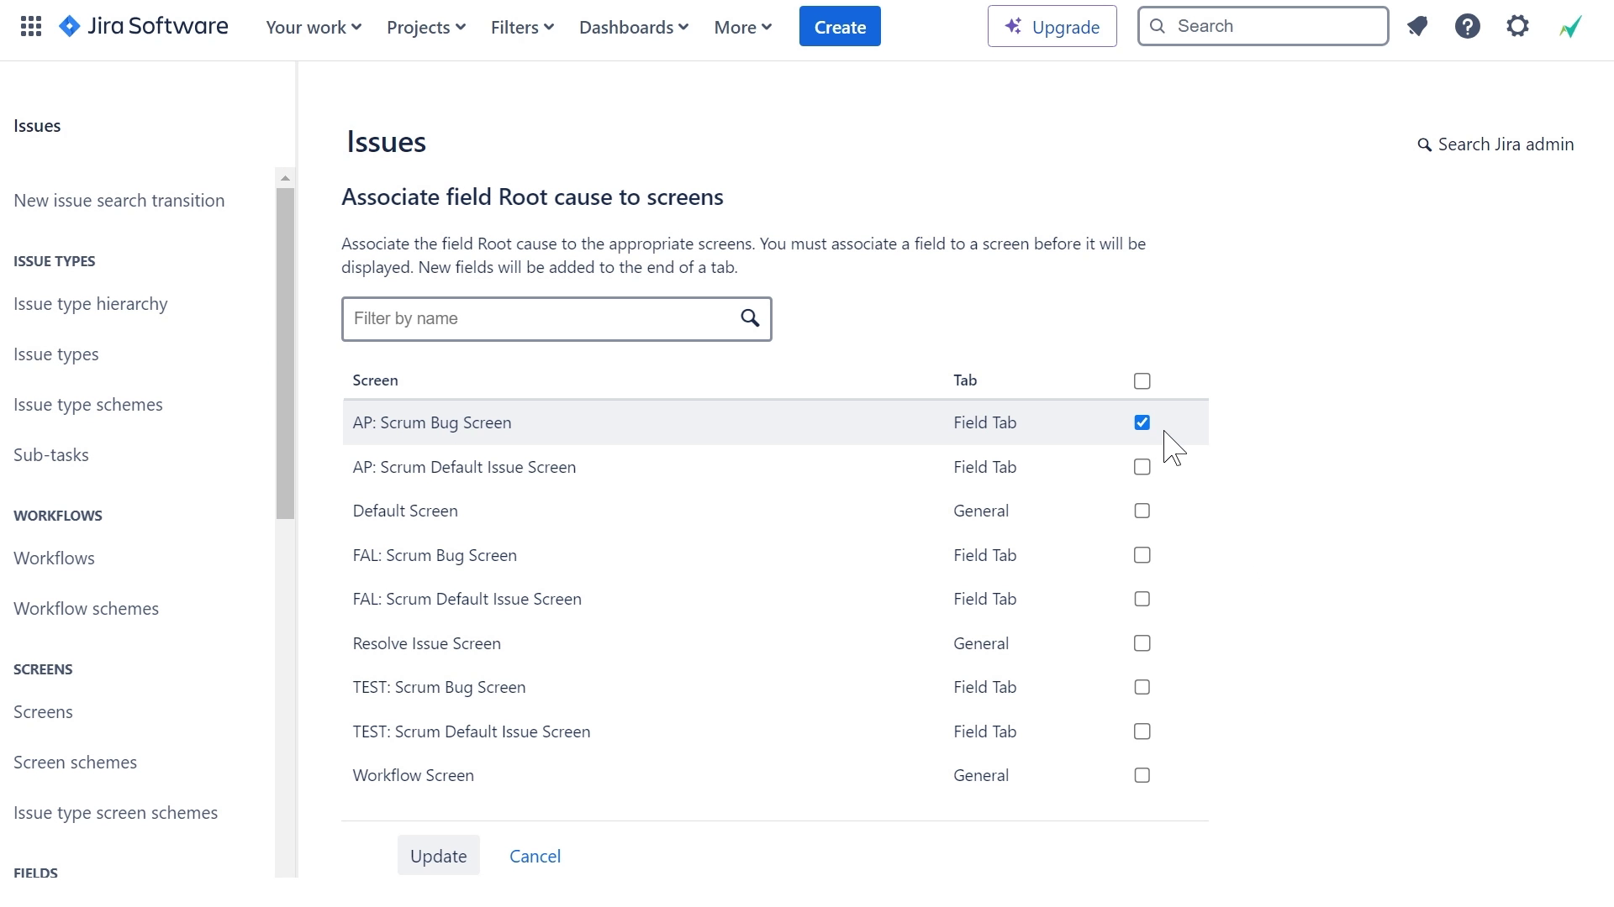
Task: Open the Atlassian app switcher grid
Action: (31, 26)
